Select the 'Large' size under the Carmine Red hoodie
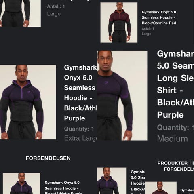Image resolution: width=194 pixels, height=194 pixels. [x=146, y=34]
